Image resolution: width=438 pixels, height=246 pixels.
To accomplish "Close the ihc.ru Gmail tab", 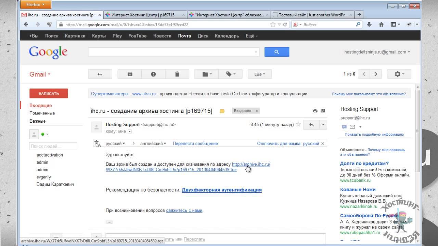I will pos(100,15).
